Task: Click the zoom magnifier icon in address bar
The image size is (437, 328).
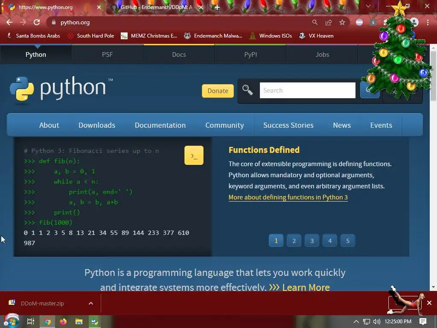Action: click(x=315, y=22)
